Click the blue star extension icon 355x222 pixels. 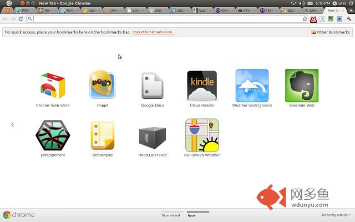(339, 19)
